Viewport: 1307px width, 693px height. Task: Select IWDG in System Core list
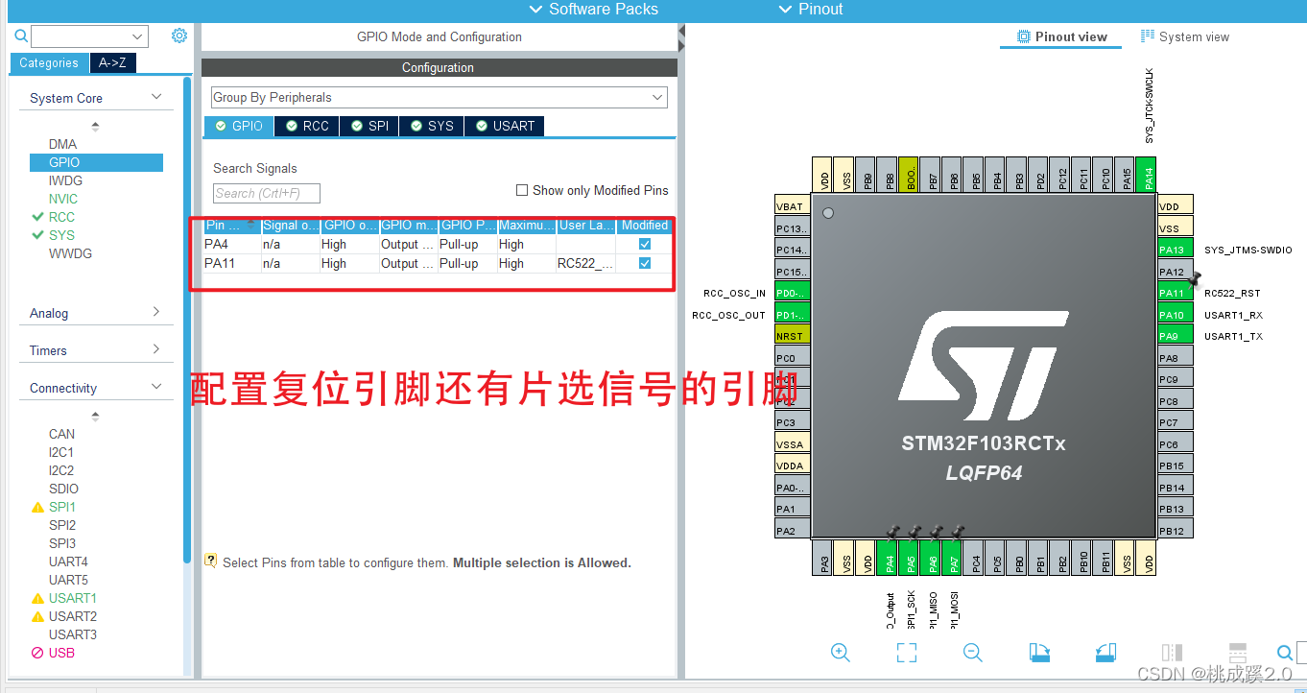(x=65, y=180)
